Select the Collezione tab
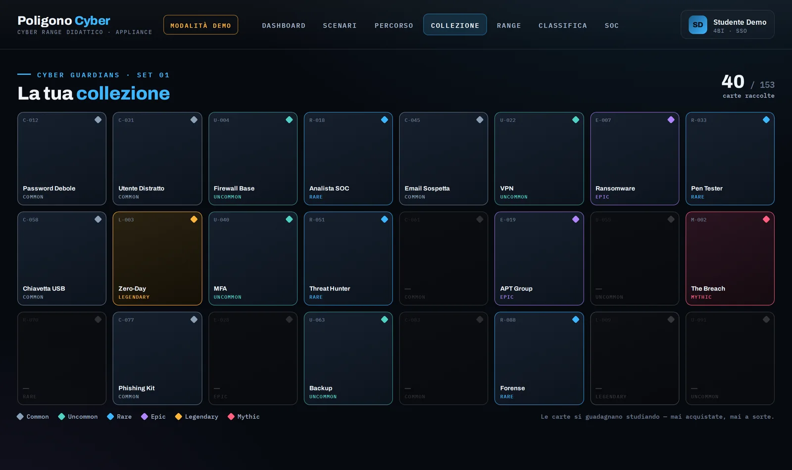Screen dimensions: 792x470 pos(455,25)
